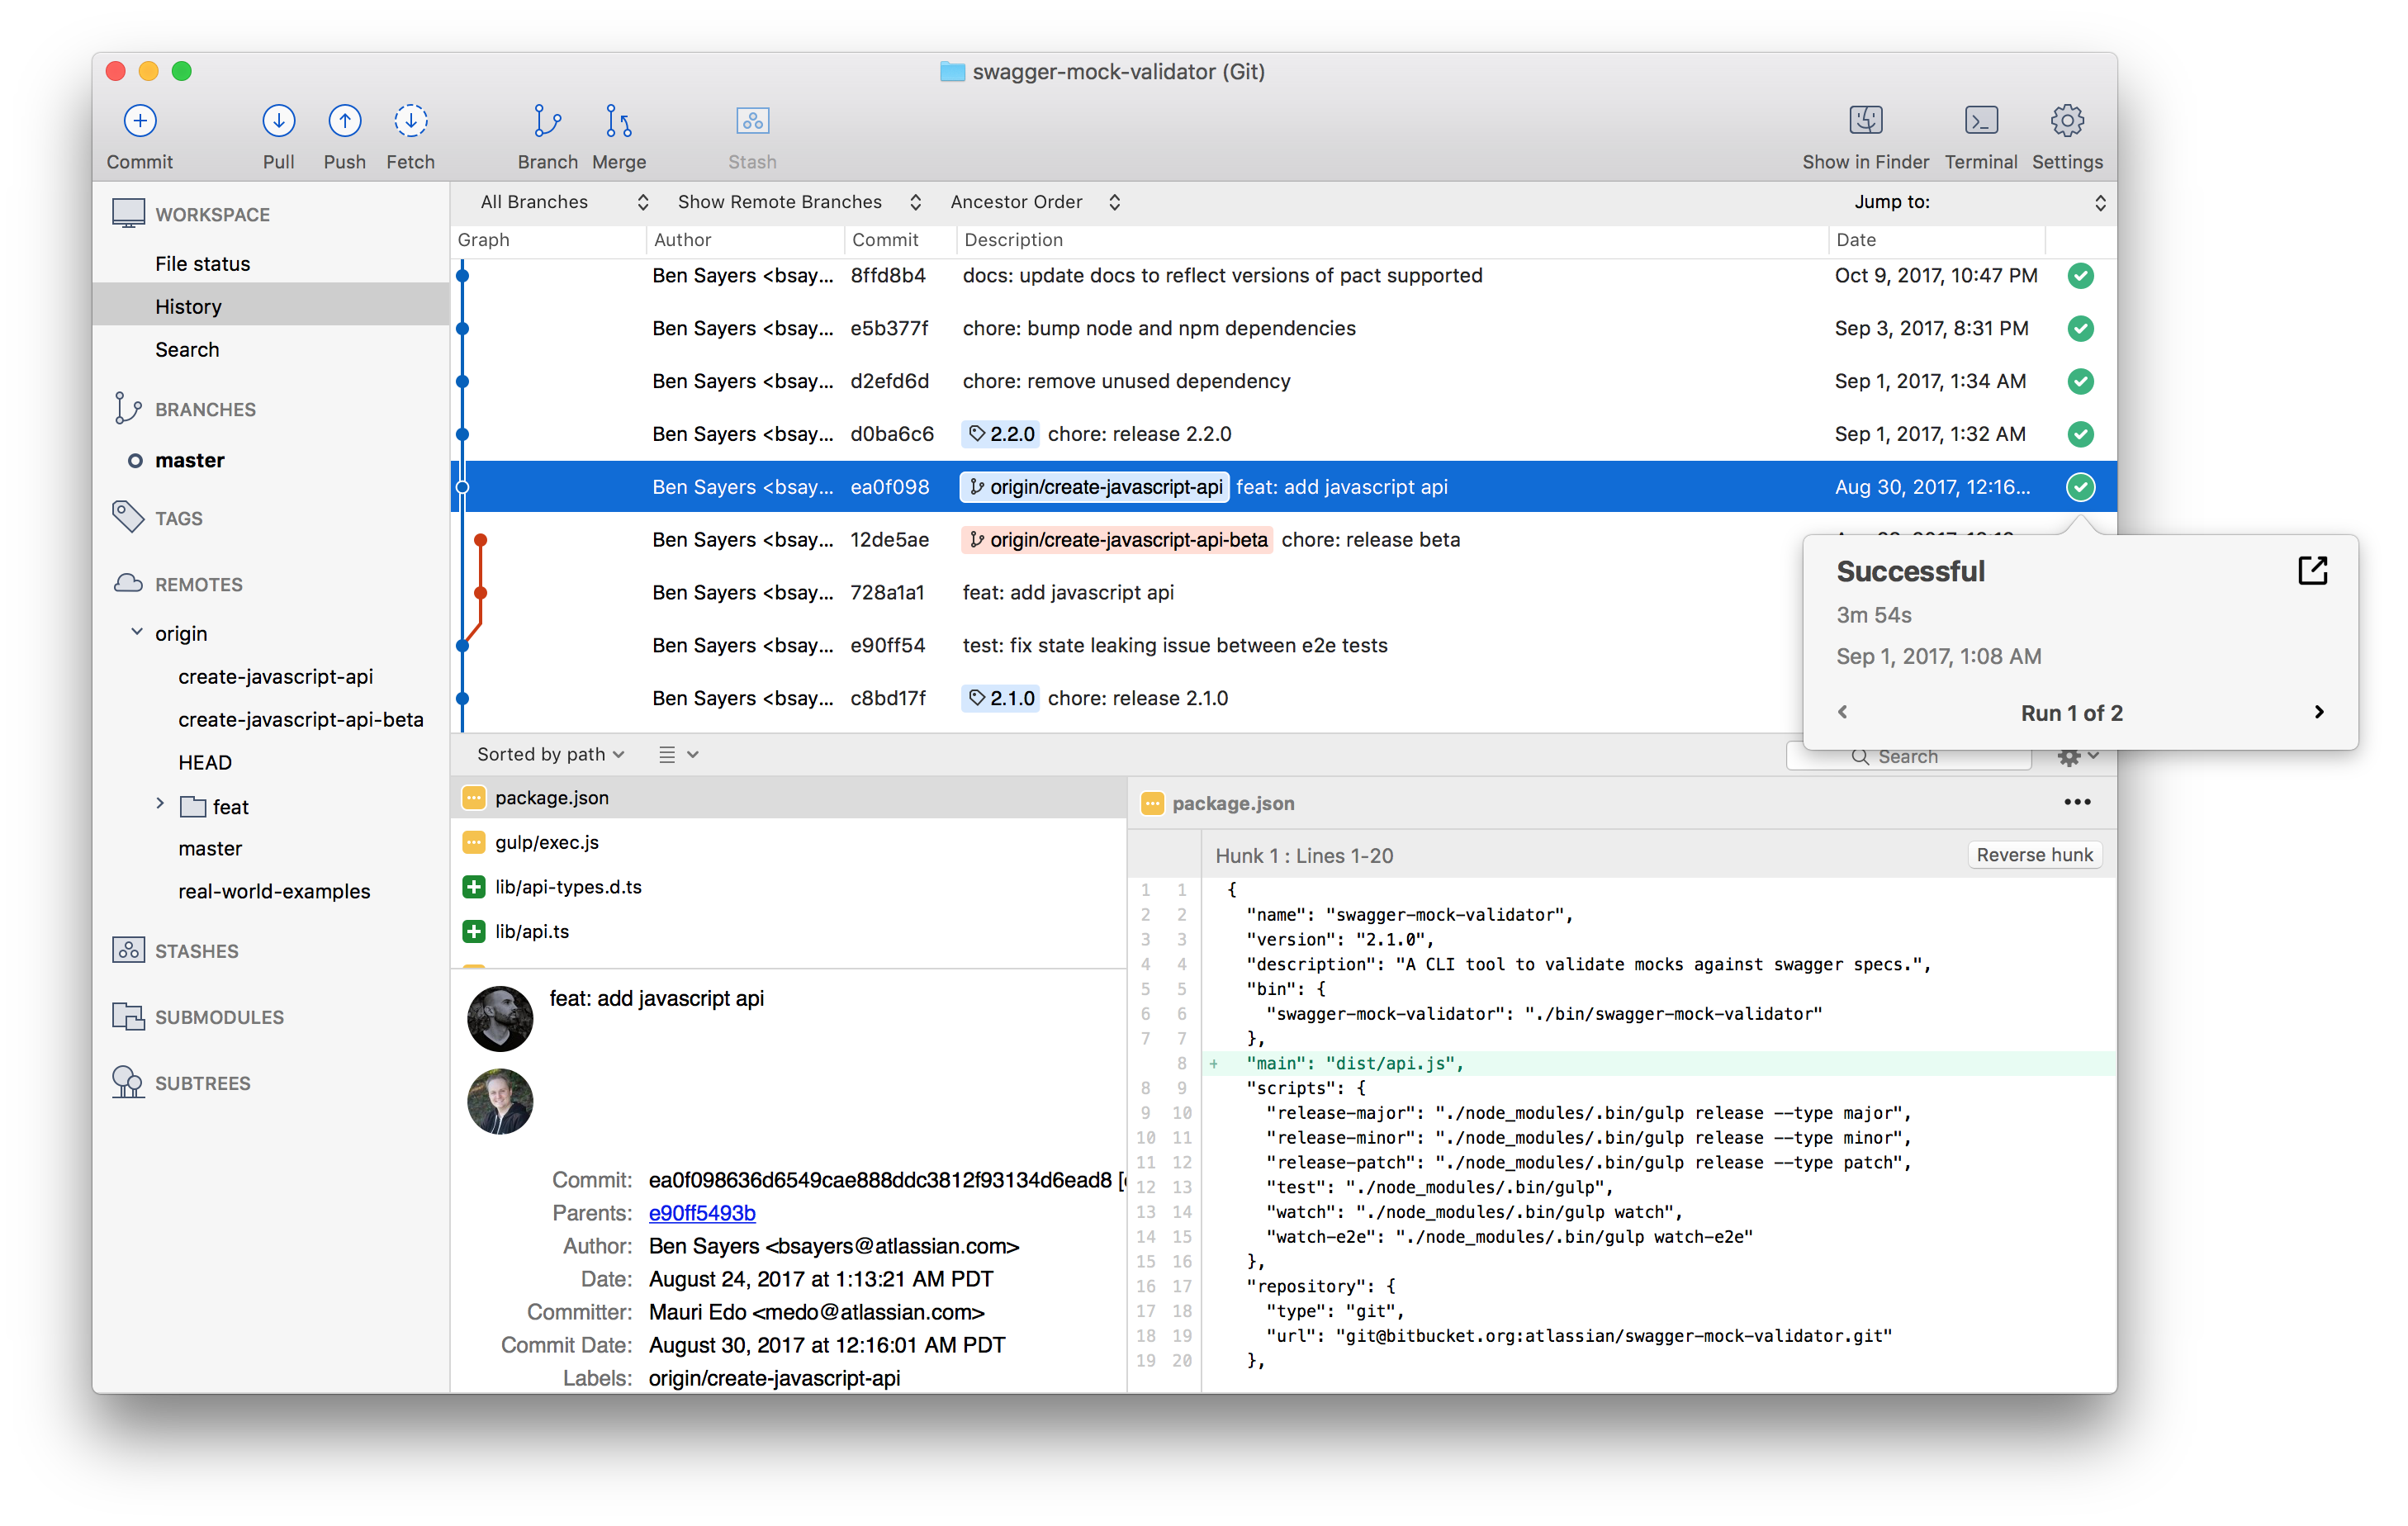This screenshot has height=1526, width=2408.
Task: Switch to the File status view
Action: click(202, 263)
